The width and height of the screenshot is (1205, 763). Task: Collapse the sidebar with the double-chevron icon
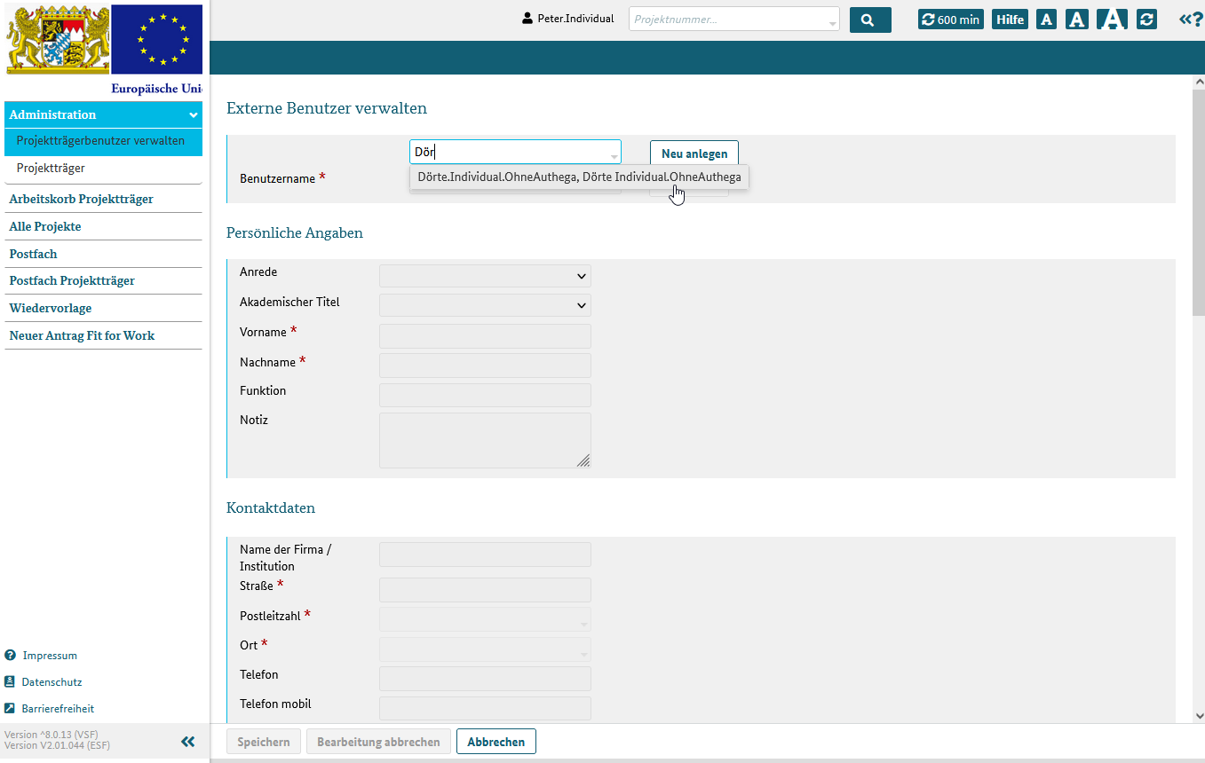187,742
